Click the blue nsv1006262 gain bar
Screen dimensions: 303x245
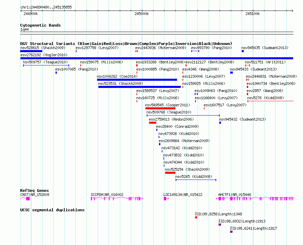pyautogui.click(x=137, y=80)
